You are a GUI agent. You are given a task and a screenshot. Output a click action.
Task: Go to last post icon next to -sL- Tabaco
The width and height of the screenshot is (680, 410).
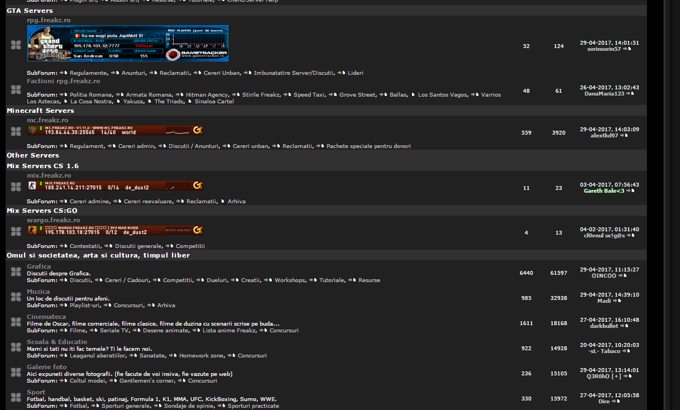626,351
